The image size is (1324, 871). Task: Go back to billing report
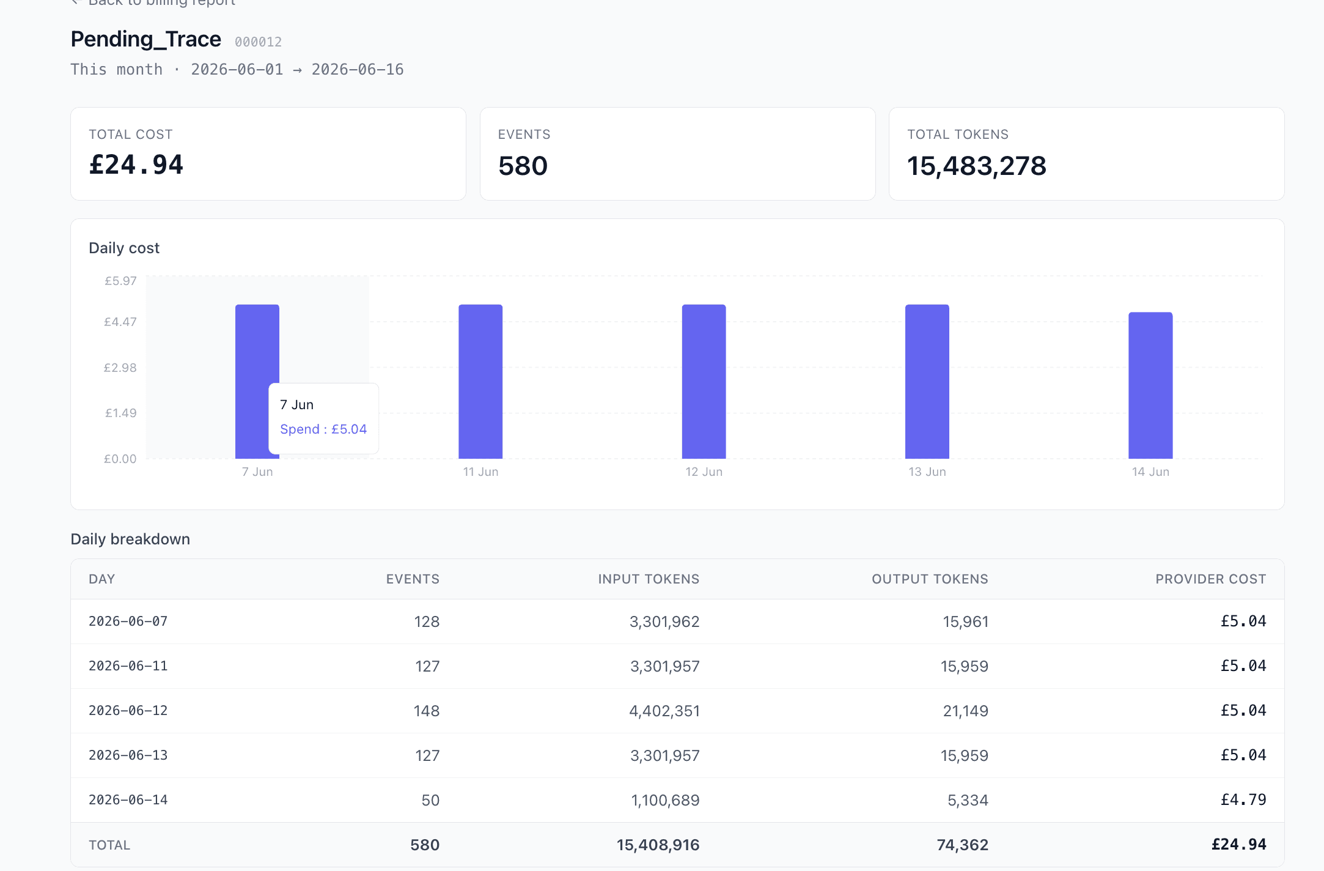click(x=153, y=2)
